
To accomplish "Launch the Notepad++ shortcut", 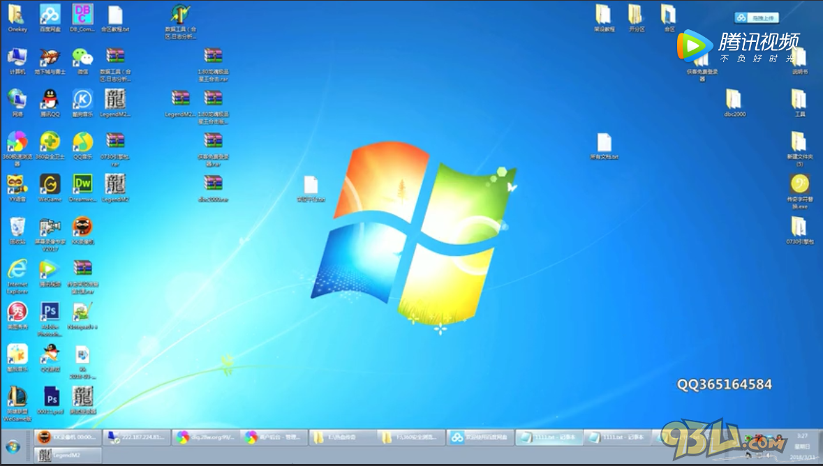I will [82, 316].
